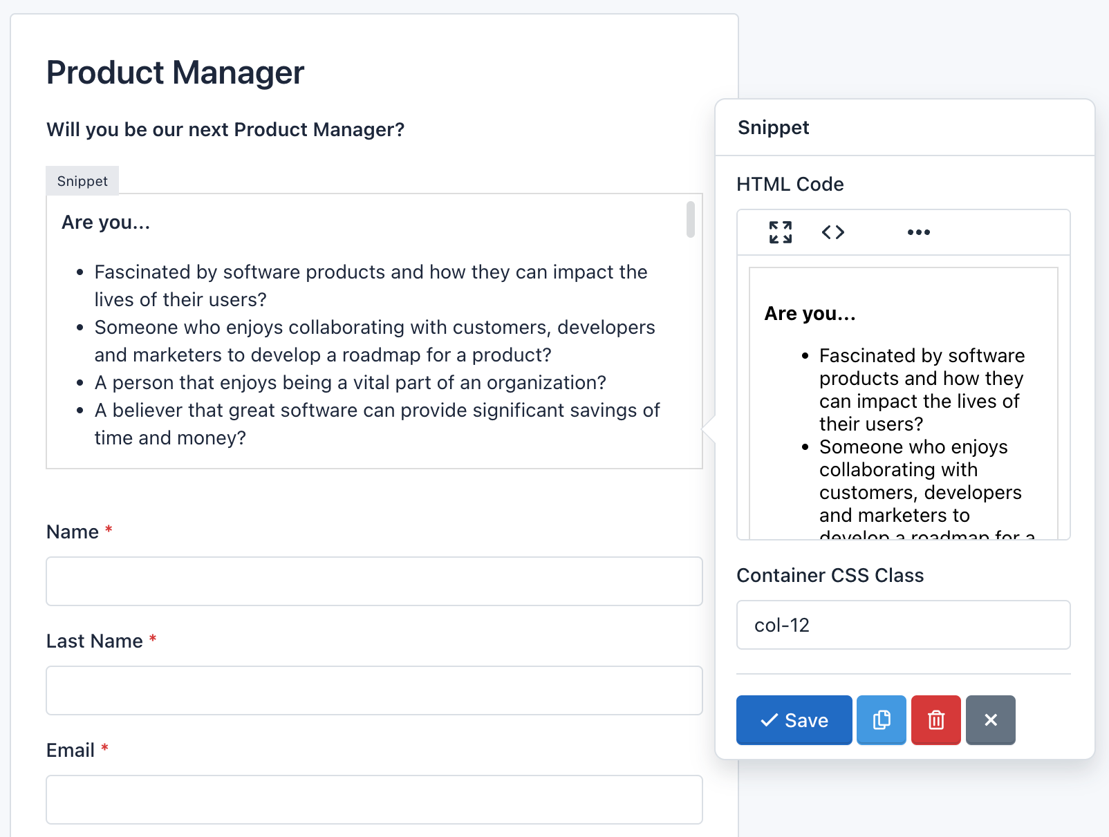Click the Name text field

point(374,581)
